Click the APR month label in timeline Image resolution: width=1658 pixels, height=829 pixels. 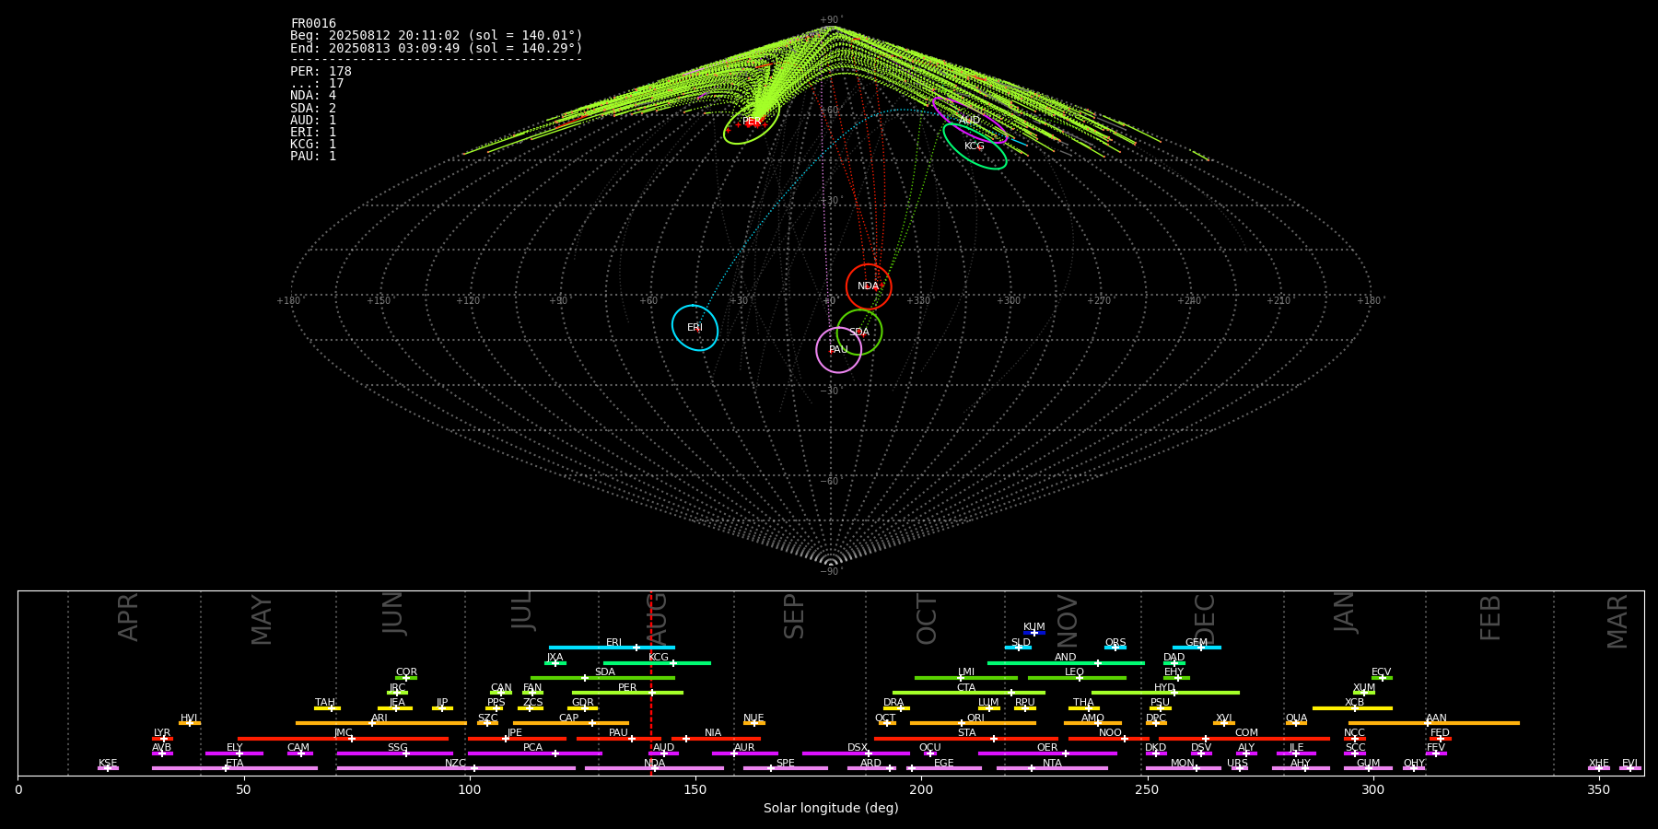pyautogui.click(x=128, y=617)
